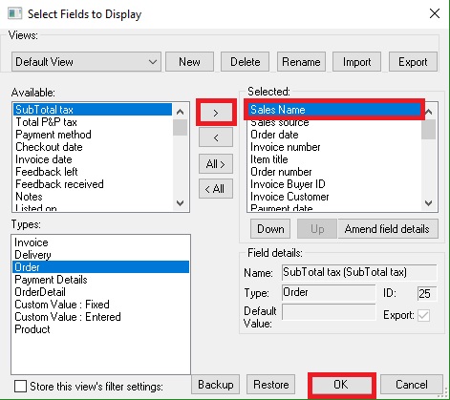This screenshot has height=400, width=450.
Task: Click the remove field left-arrow button
Action: pos(216,137)
